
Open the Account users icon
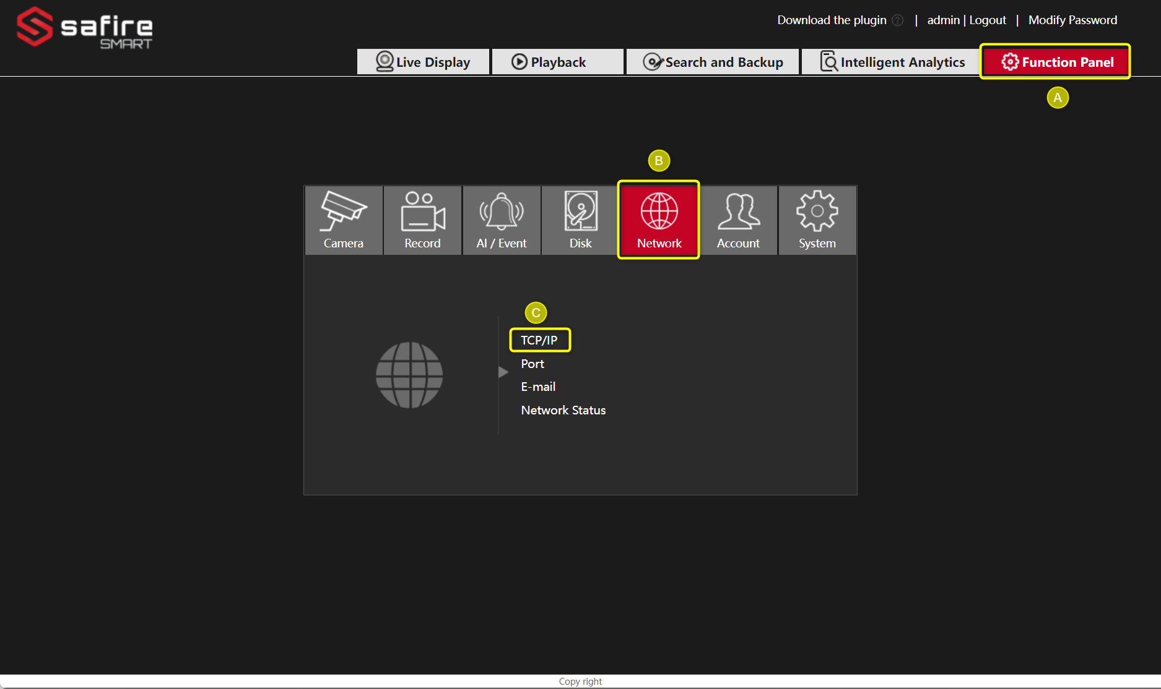[x=738, y=220]
